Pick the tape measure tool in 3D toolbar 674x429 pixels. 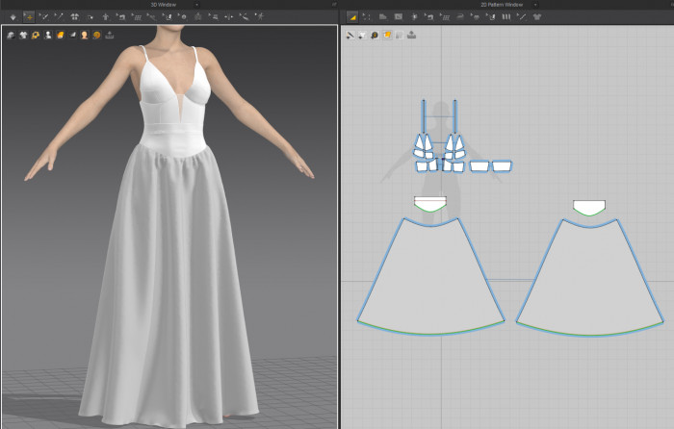[x=245, y=17]
